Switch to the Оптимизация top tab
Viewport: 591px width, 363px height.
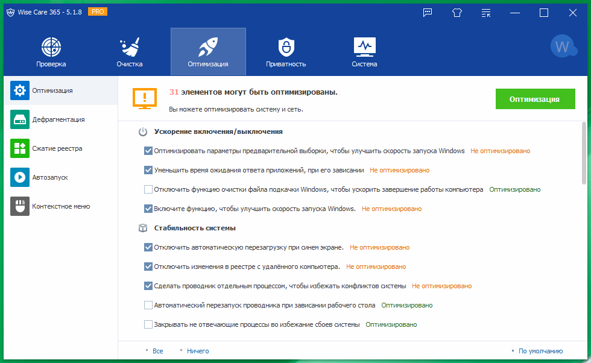tap(208, 51)
